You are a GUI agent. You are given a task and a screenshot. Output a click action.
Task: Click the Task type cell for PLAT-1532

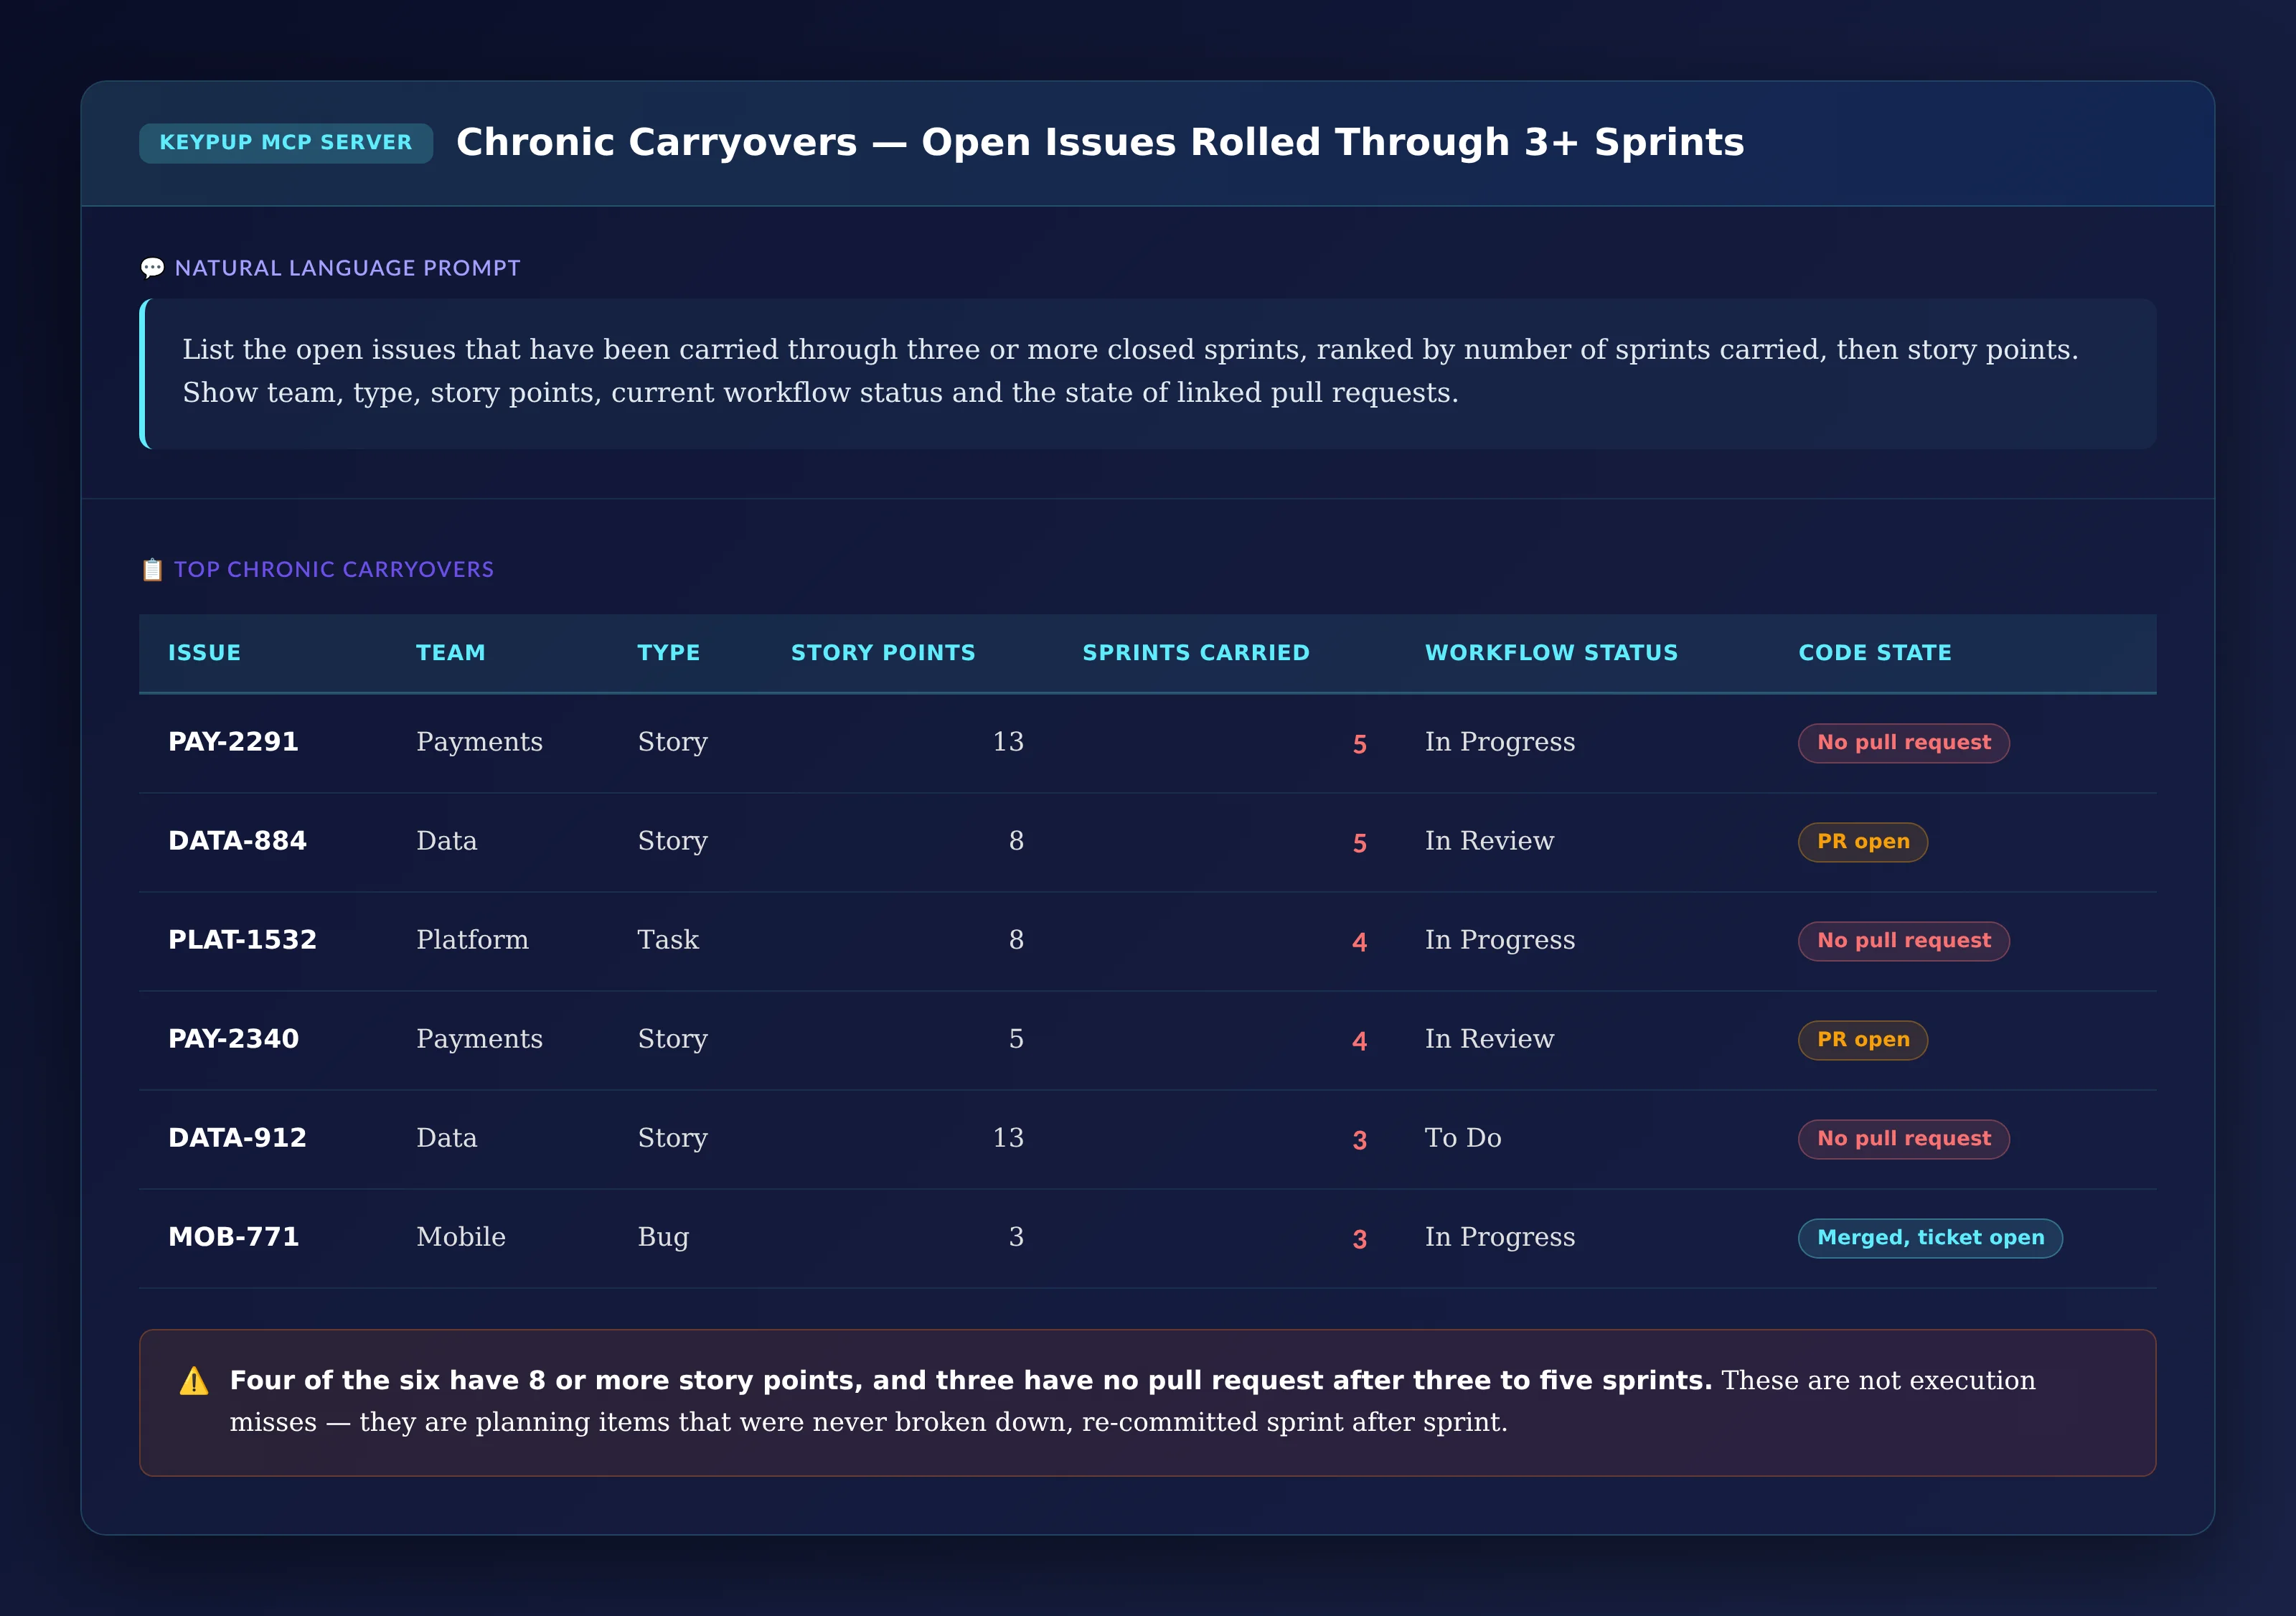pos(669,940)
